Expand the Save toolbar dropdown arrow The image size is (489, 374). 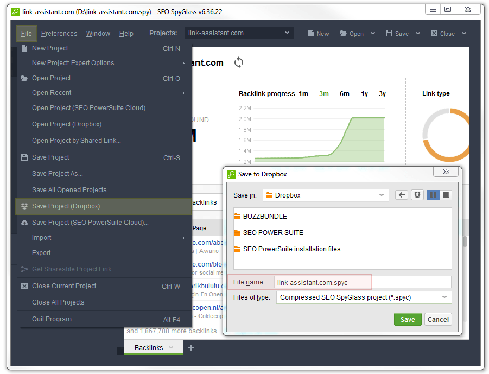pos(418,33)
